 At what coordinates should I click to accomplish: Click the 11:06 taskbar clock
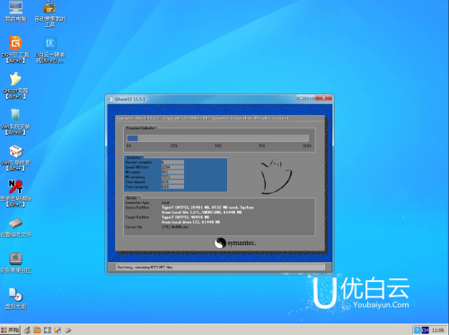click(x=437, y=331)
